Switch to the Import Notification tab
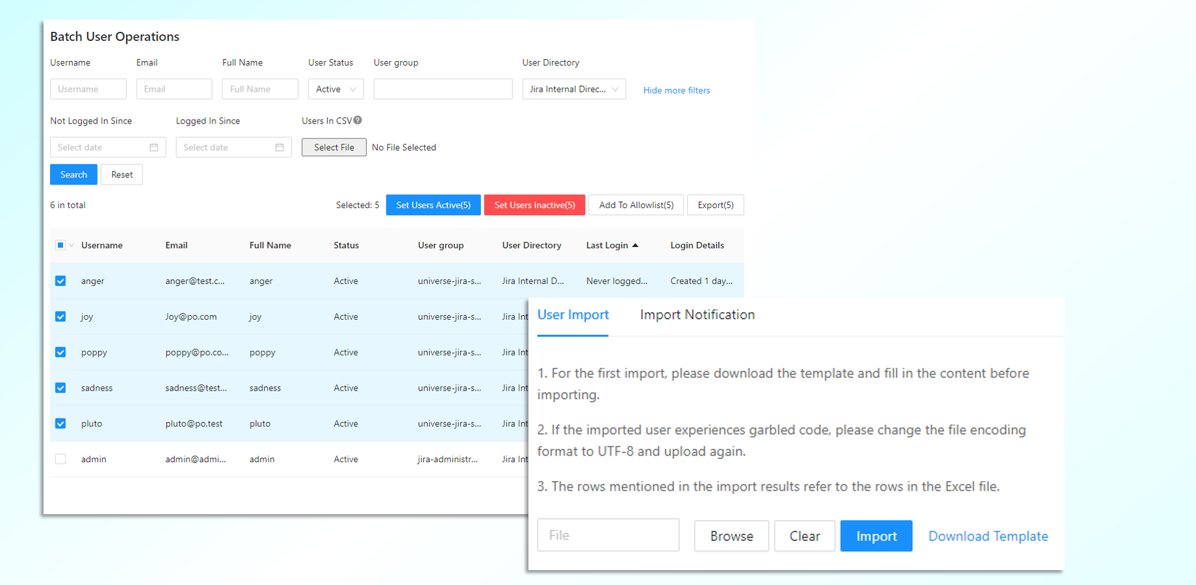The image size is (1196, 585). pos(697,315)
